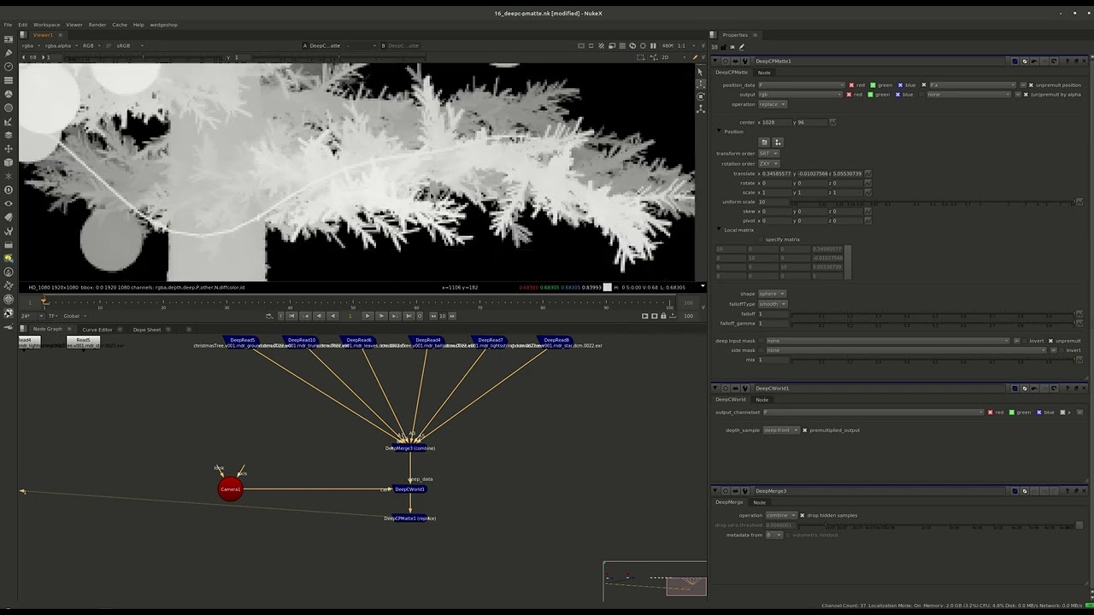
Task: Open falloffType smooth dropdown
Action: 773,303
